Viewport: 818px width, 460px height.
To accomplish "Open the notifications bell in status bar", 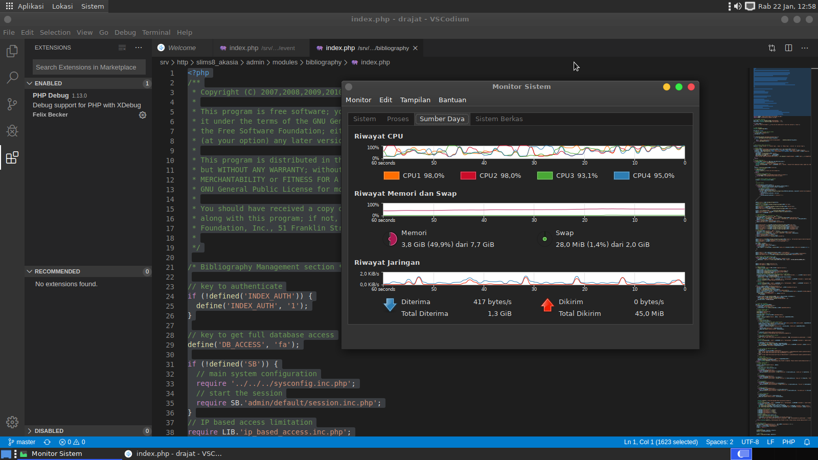I will 807,442.
